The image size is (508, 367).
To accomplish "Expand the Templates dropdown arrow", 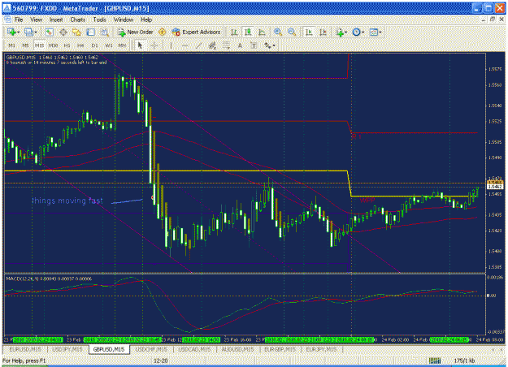I will (x=380, y=32).
